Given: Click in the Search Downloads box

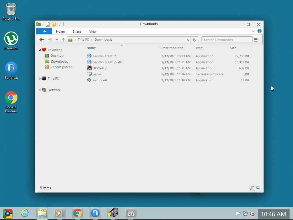Looking at the screenshot, I should pos(227,40).
